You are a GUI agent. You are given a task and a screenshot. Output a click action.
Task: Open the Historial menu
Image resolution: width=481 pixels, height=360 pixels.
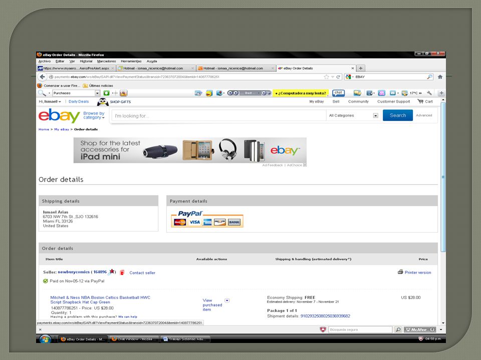86,61
